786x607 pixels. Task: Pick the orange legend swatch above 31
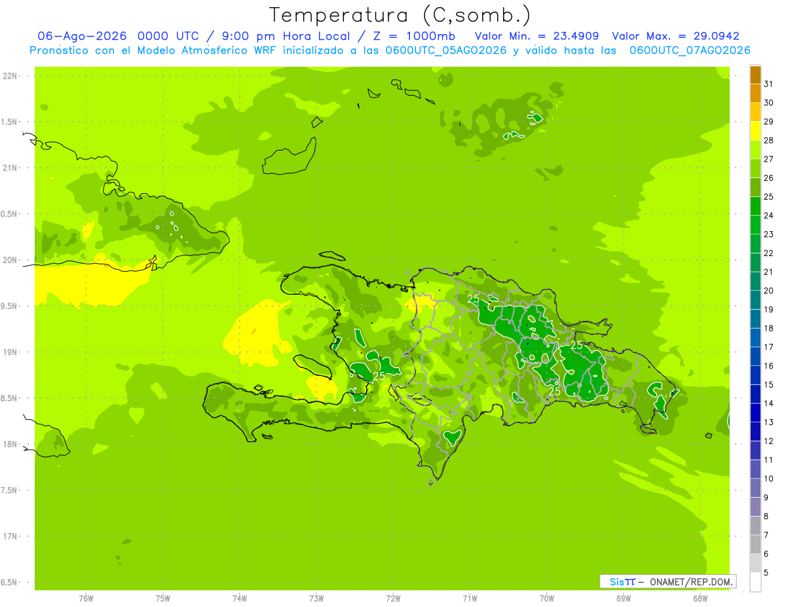point(755,75)
